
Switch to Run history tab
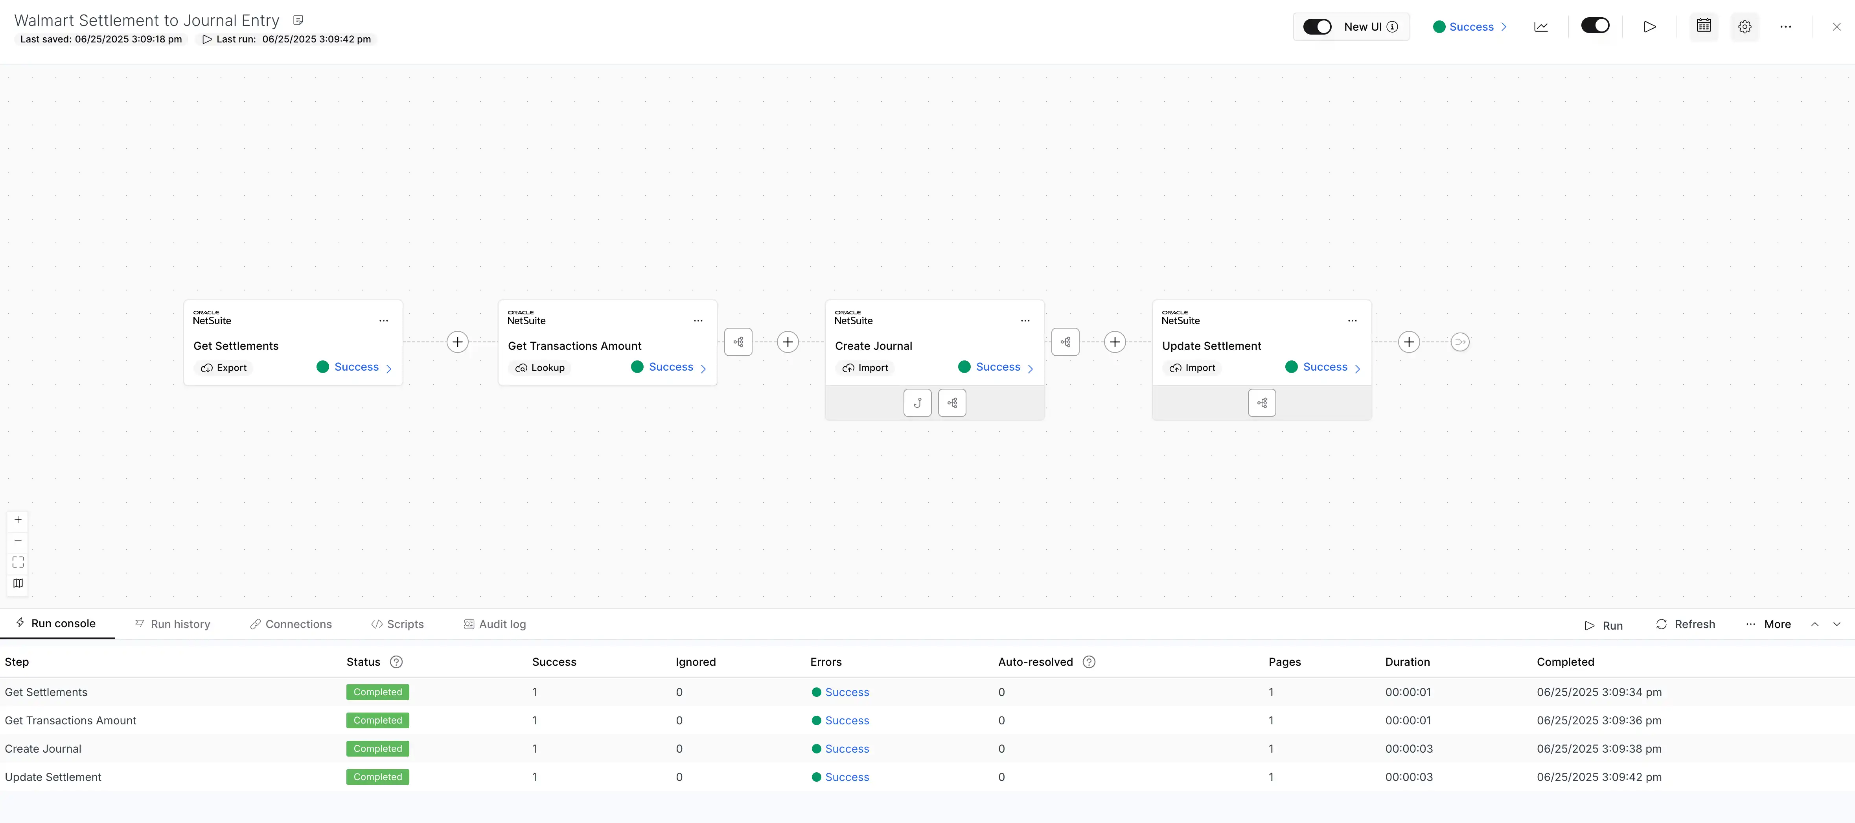[x=173, y=624]
